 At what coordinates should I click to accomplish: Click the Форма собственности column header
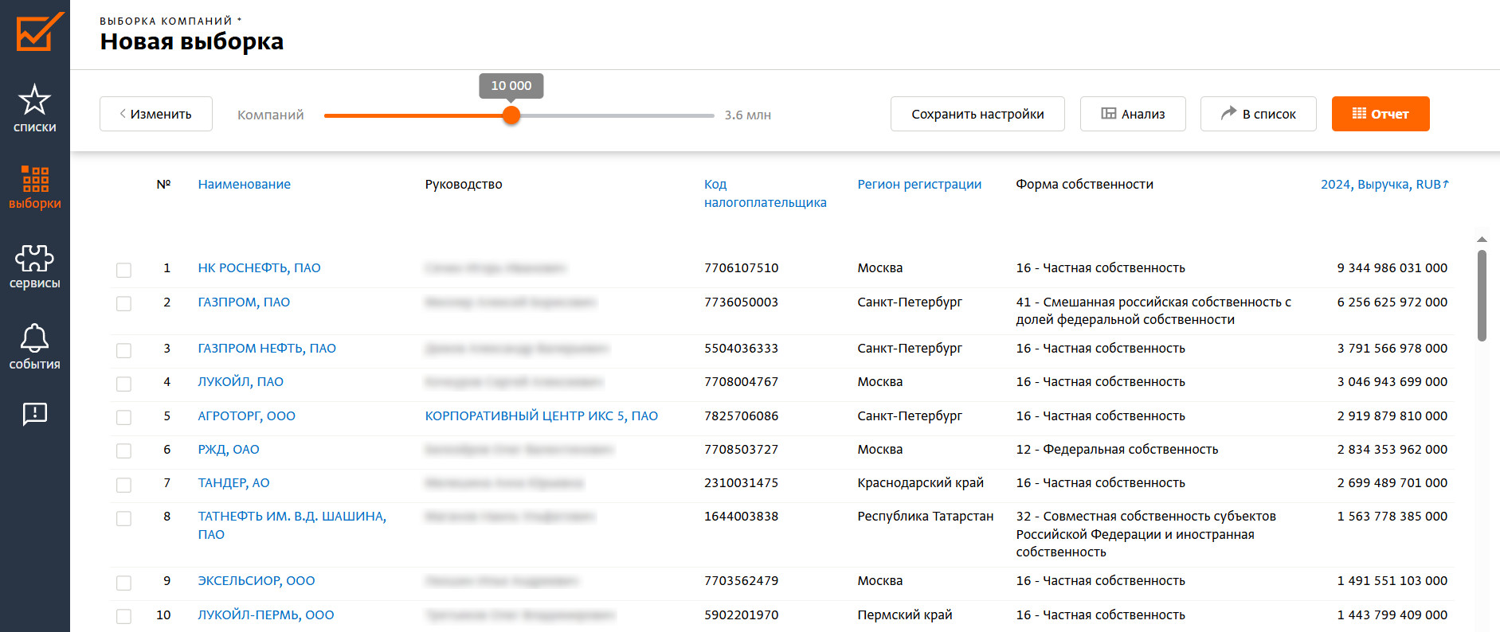[1084, 184]
